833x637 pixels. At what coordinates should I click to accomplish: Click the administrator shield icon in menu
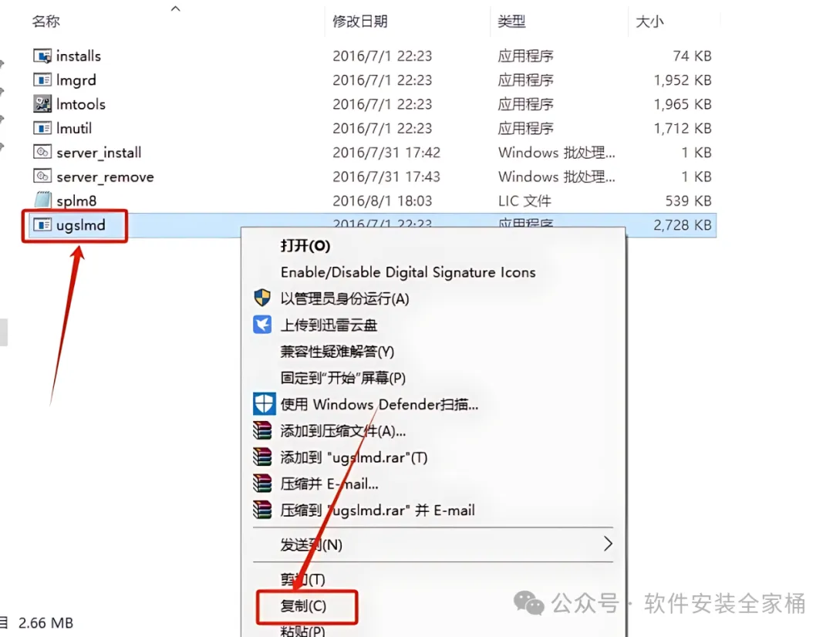(262, 298)
